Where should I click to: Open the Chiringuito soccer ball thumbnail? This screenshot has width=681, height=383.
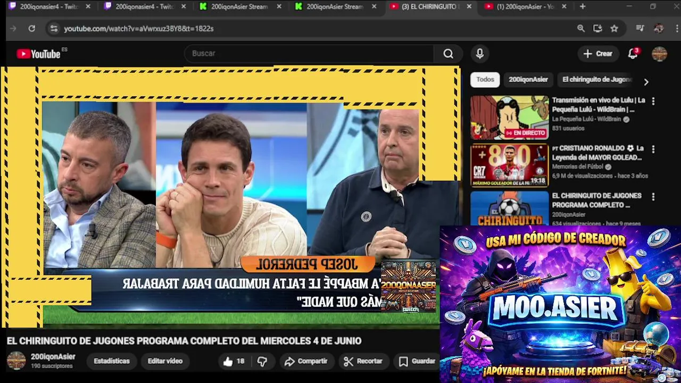[x=509, y=209]
